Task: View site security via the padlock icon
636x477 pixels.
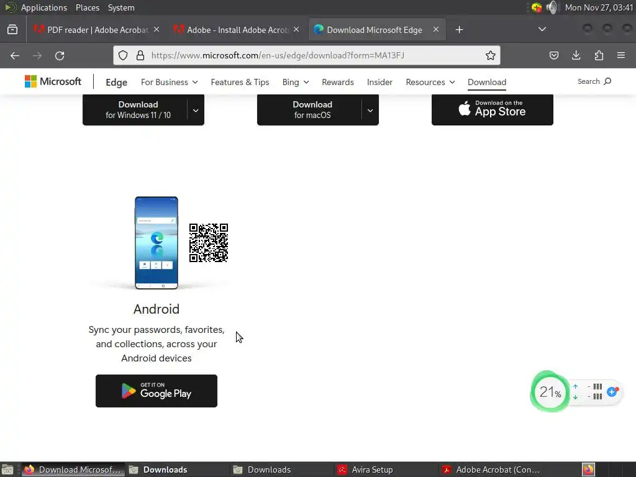Action: 140,55
